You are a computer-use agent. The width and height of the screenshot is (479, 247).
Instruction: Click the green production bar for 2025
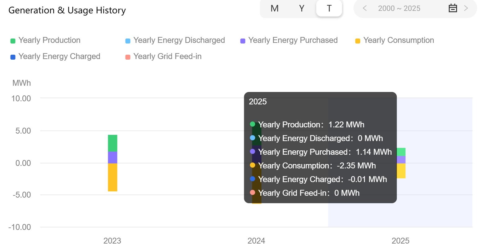click(x=401, y=152)
